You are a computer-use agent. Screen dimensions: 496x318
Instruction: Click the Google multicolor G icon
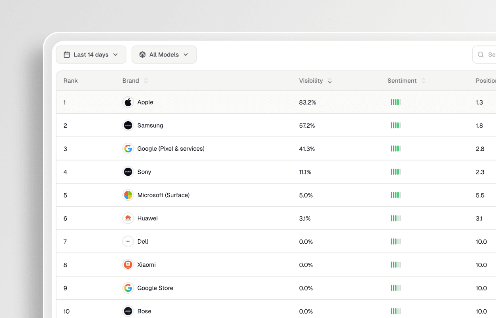point(128,148)
